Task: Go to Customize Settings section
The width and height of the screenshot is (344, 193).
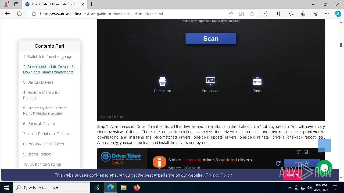Action: [49, 164]
